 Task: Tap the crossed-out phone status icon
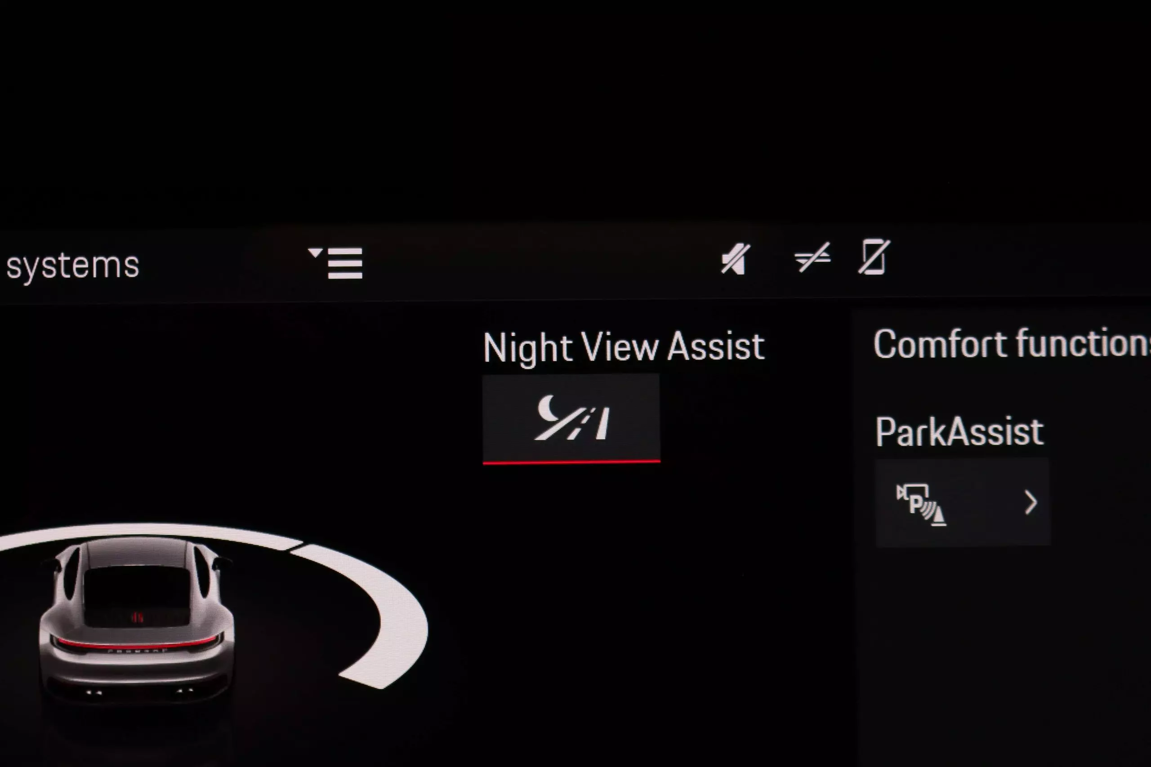pyautogui.click(x=874, y=257)
